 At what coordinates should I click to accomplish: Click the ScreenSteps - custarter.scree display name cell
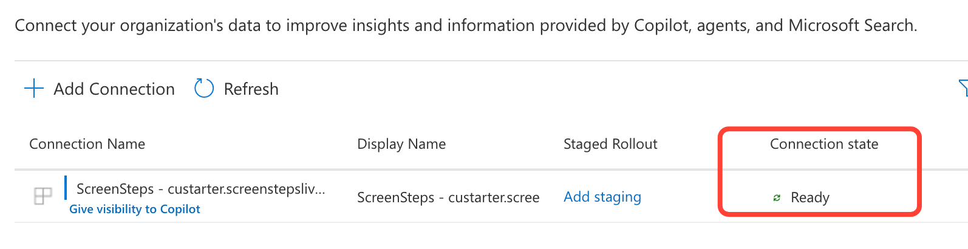click(448, 197)
